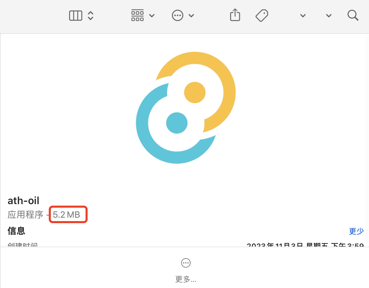Click the Share icon

click(235, 15)
